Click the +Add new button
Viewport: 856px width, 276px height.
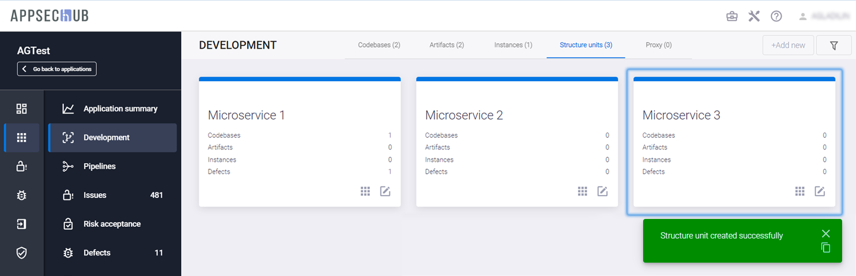coord(788,45)
